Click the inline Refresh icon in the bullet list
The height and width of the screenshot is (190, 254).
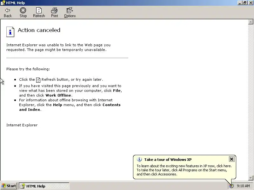click(38, 80)
